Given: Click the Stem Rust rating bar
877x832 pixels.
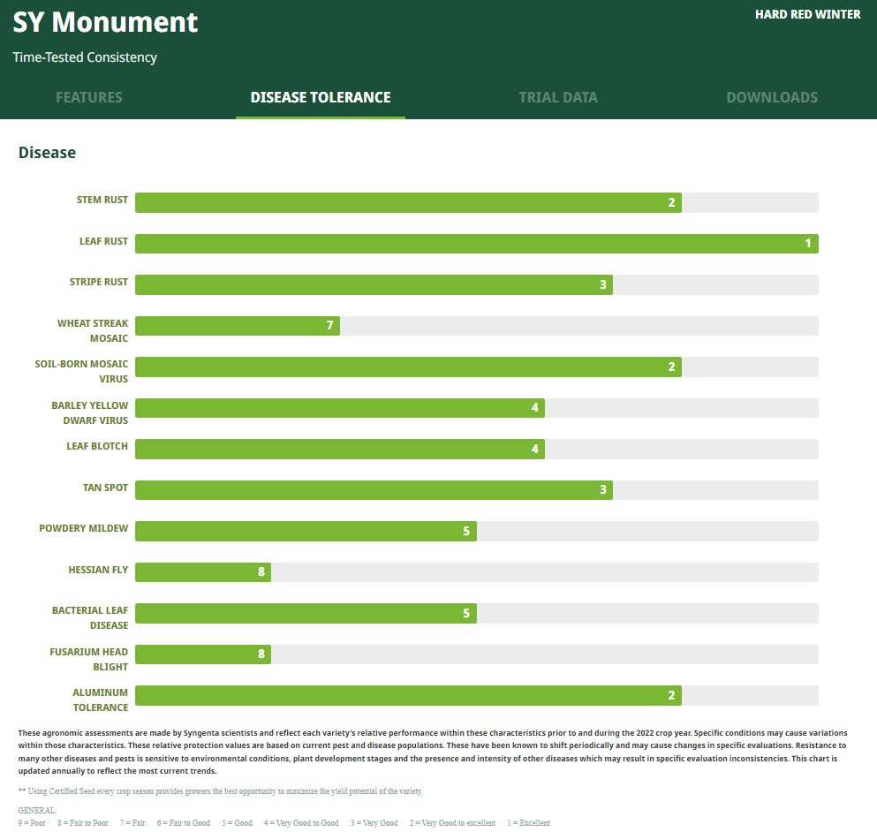Looking at the screenshot, I should click(477, 202).
